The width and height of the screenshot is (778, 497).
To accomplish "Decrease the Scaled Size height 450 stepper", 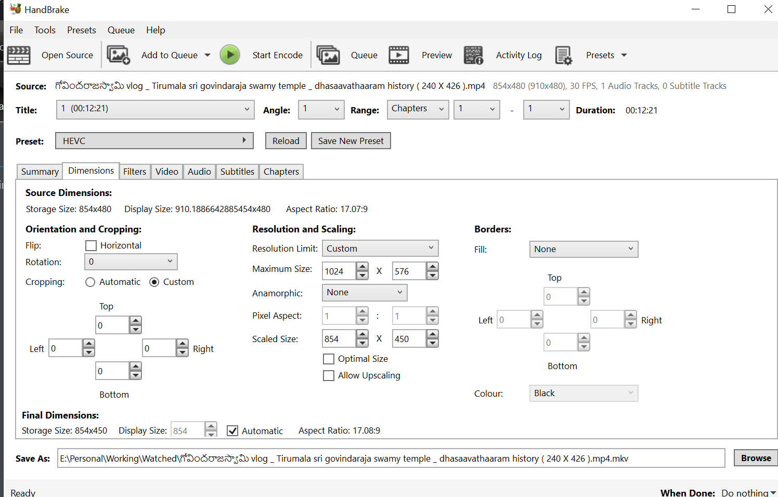I will click(x=433, y=343).
